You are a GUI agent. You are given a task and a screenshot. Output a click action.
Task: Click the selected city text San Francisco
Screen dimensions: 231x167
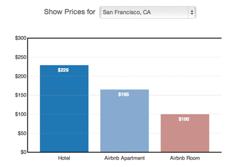click(120, 12)
